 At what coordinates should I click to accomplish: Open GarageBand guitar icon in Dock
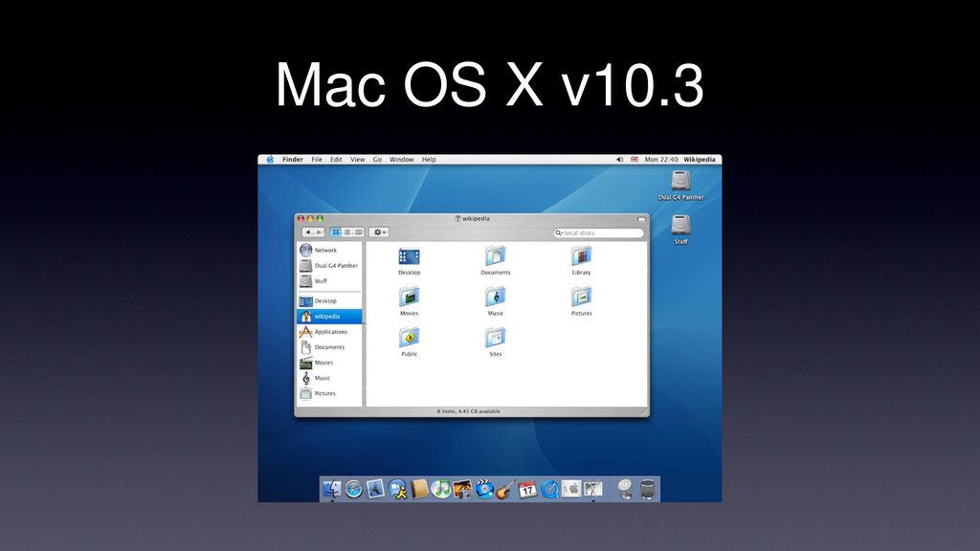(505, 489)
